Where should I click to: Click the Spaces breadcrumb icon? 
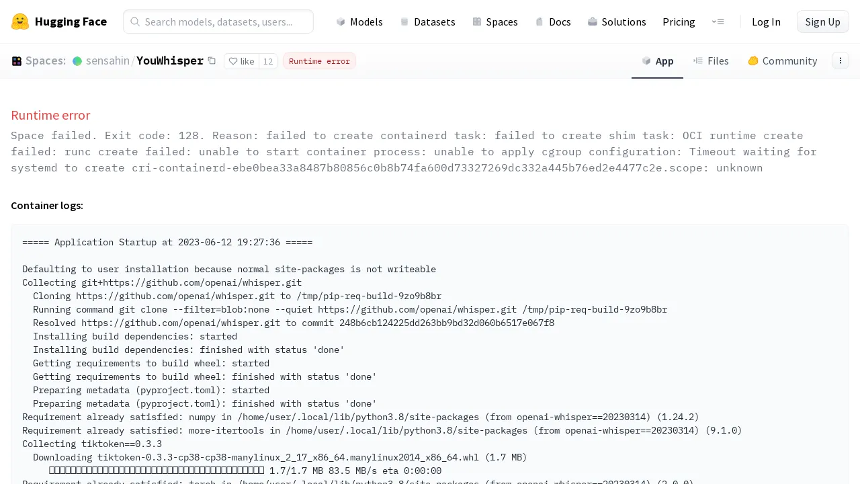coord(17,61)
